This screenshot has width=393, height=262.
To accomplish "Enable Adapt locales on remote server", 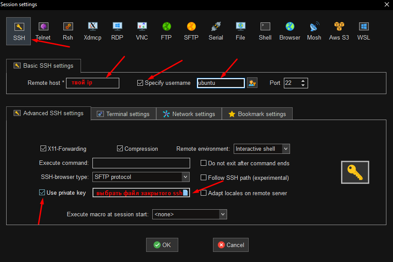I will [203, 193].
